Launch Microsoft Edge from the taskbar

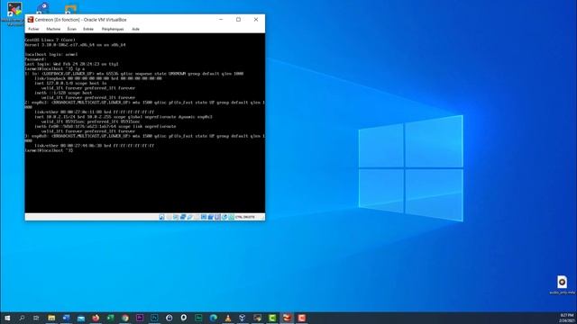pyautogui.click(x=213, y=318)
